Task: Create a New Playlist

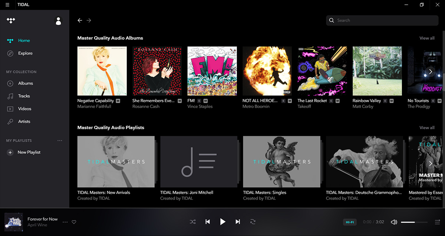Action: [29, 152]
